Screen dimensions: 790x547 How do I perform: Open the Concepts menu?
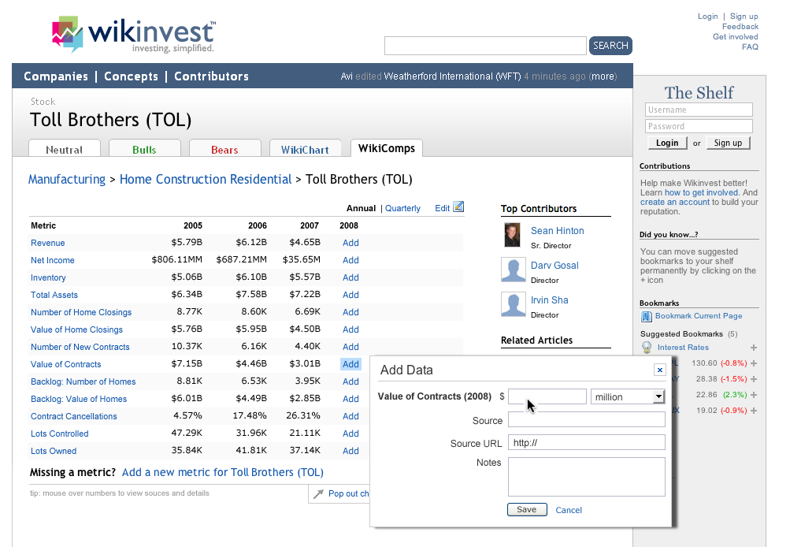pyautogui.click(x=131, y=76)
